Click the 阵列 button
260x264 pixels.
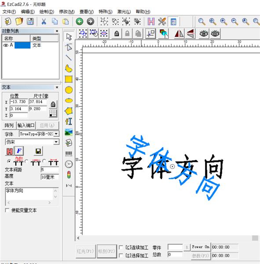point(9,125)
